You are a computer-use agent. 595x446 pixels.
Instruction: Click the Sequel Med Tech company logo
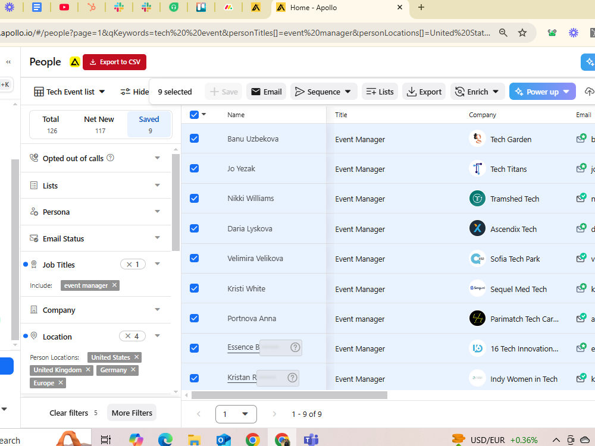[477, 288]
